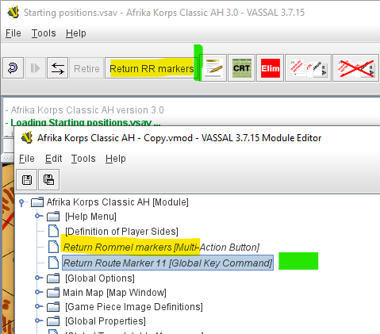This screenshot has width=380, height=334.
Task: Open the CRT combat results table
Action: pyautogui.click(x=241, y=68)
